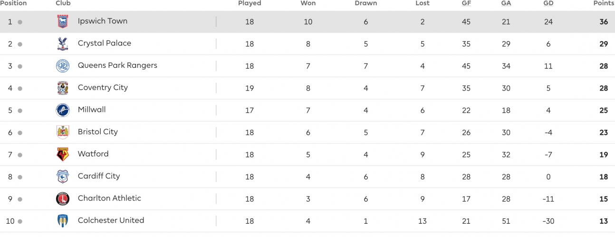Click the Coventry City club crest

click(x=63, y=88)
